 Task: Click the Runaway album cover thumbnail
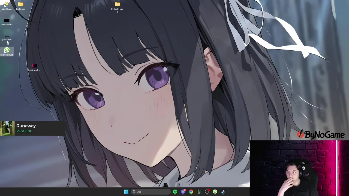coord(7,128)
